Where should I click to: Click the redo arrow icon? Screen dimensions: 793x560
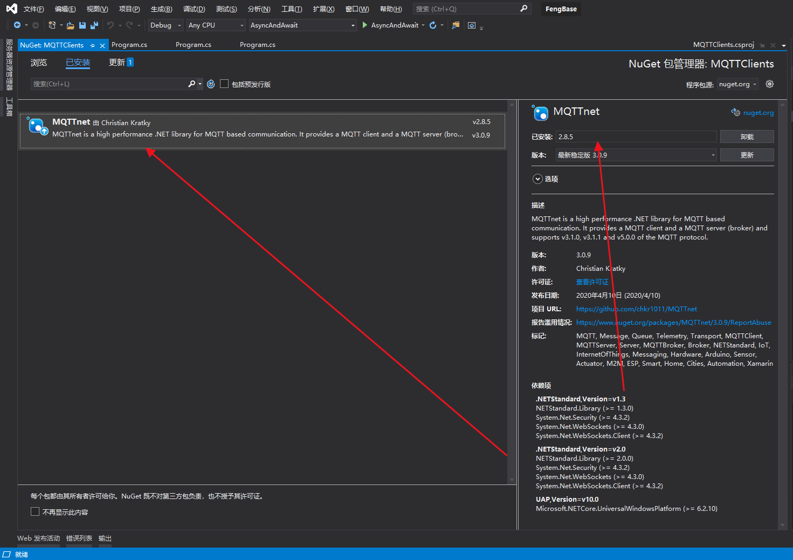(x=129, y=25)
